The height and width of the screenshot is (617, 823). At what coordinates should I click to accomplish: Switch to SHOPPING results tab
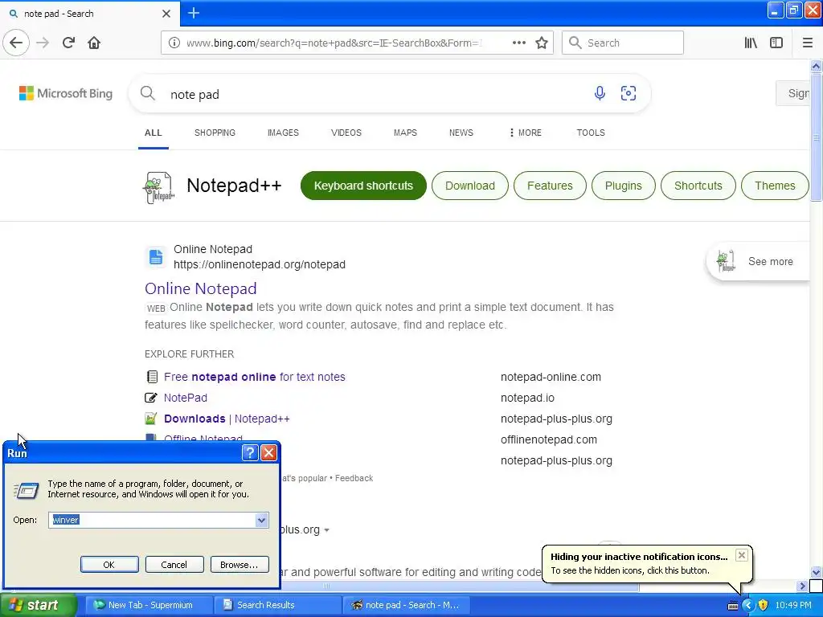[215, 133]
